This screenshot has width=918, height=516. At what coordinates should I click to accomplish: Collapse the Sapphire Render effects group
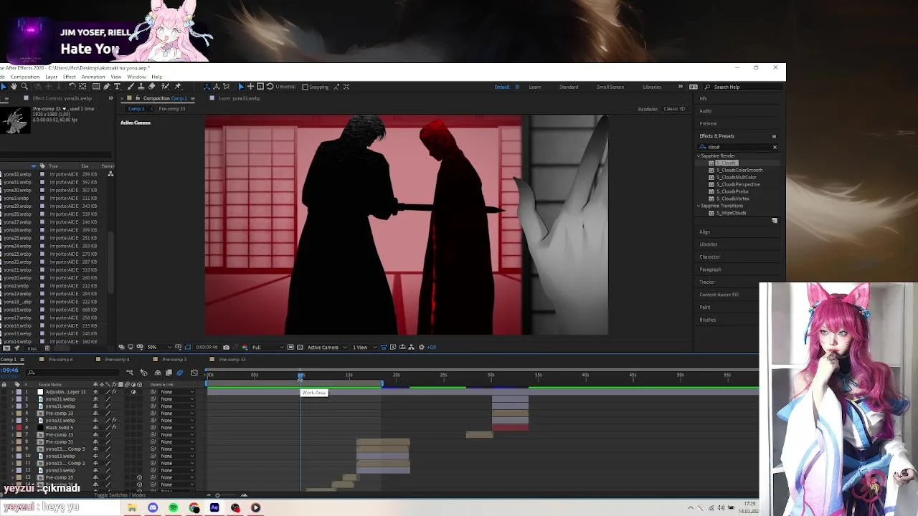pyautogui.click(x=699, y=156)
